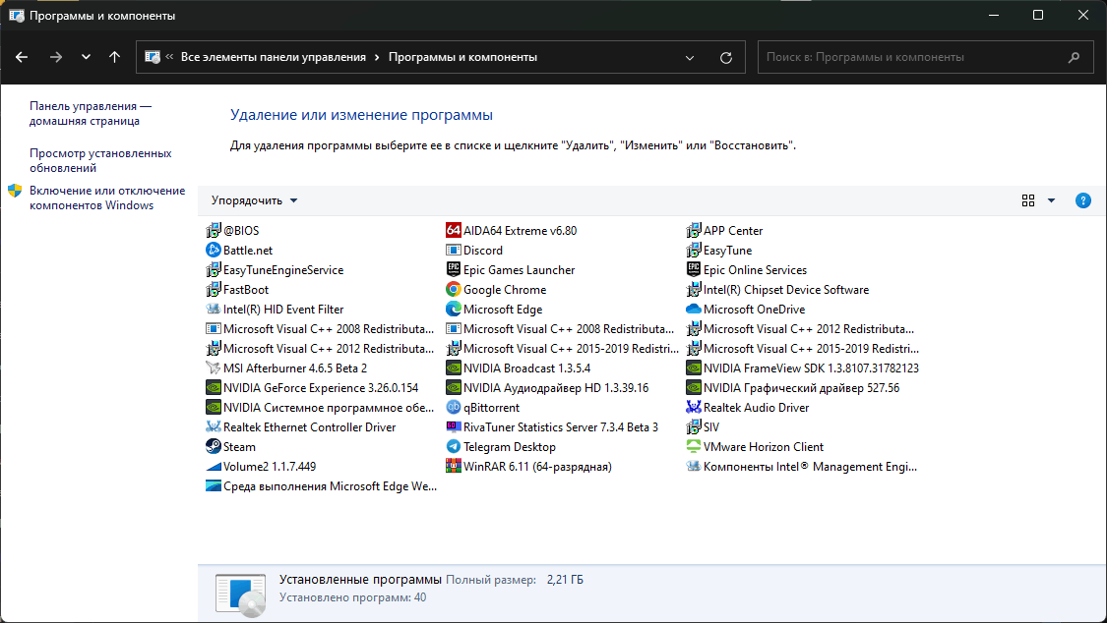The width and height of the screenshot is (1107, 623).
Task: Click the installed programs disc thumbnail
Action: tap(241, 595)
